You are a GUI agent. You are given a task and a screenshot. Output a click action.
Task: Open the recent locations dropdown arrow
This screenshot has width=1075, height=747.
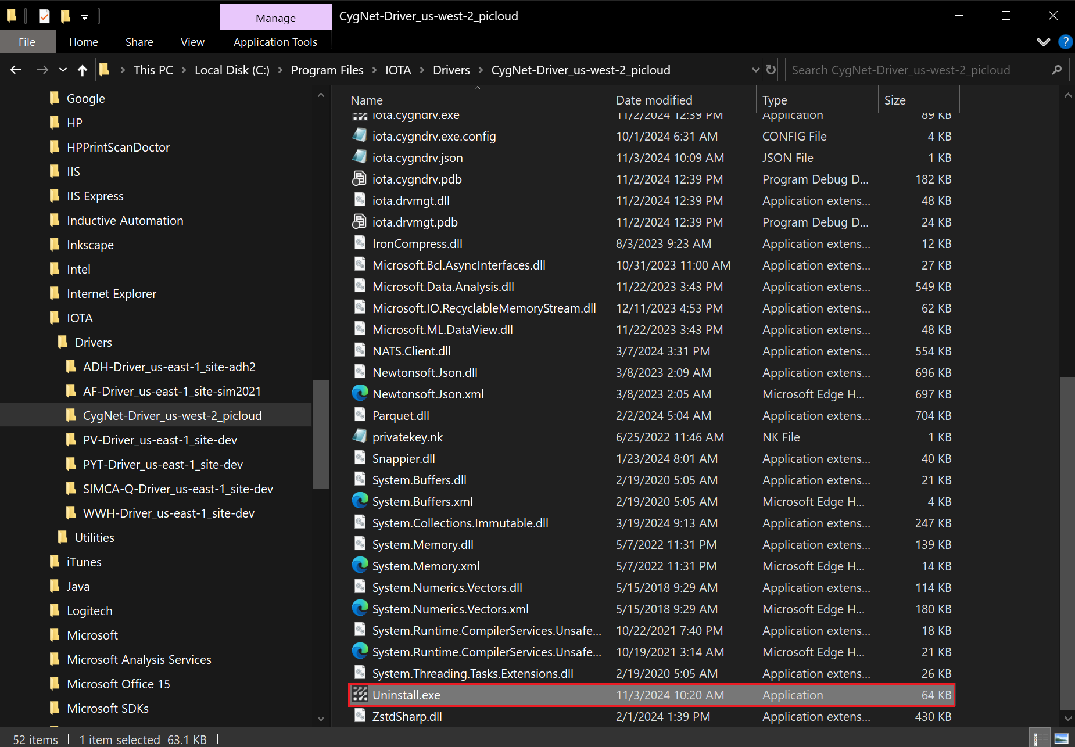[63, 70]
